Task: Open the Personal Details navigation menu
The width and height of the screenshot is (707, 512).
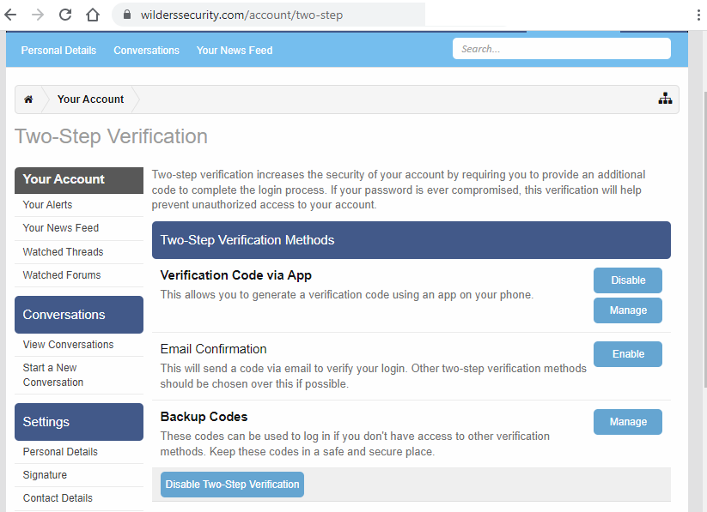Action: click(58, 50)
